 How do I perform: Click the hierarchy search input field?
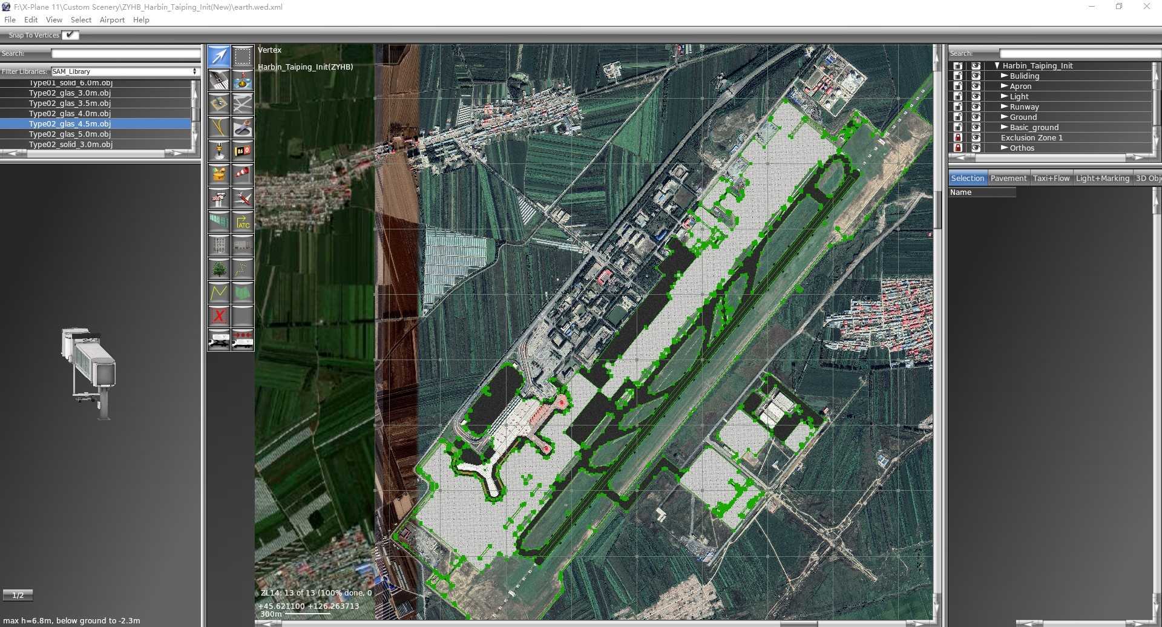(x=1080, y=53)
